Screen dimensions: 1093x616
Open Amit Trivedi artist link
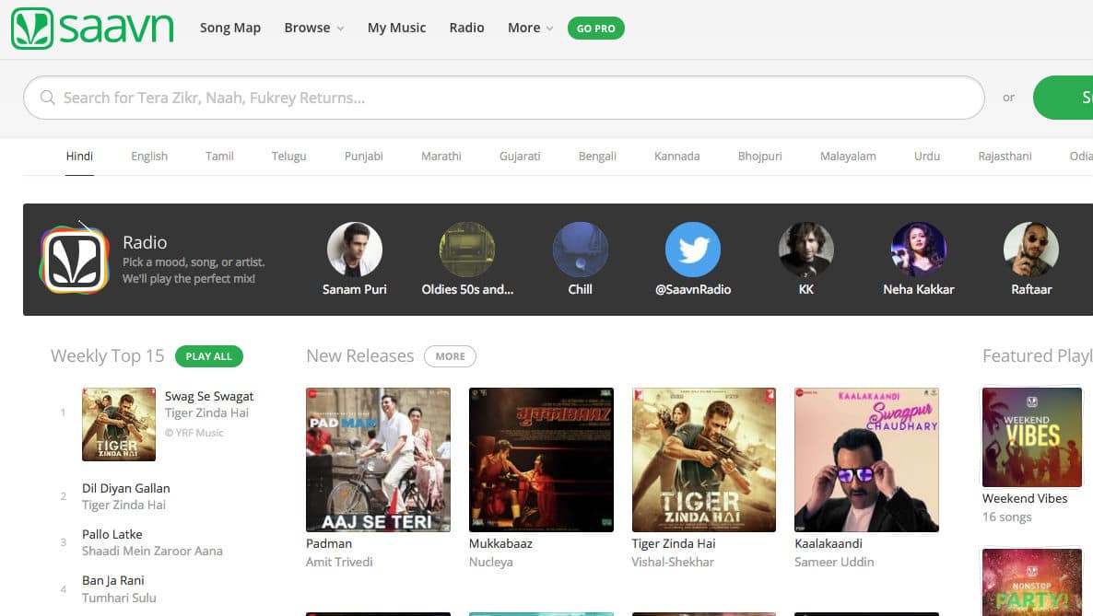[x=339, y=562]
